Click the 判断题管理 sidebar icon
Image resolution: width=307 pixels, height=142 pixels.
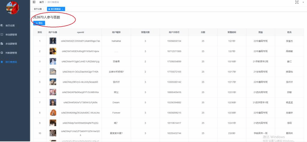pyautogui.click(x=2, y=53)
